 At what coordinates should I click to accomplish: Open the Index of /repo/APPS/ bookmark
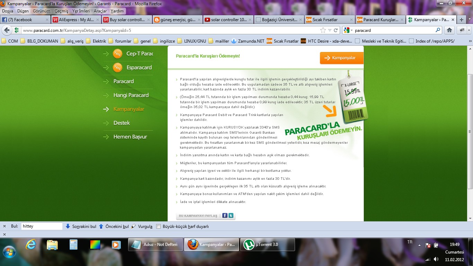pos(431,41)
